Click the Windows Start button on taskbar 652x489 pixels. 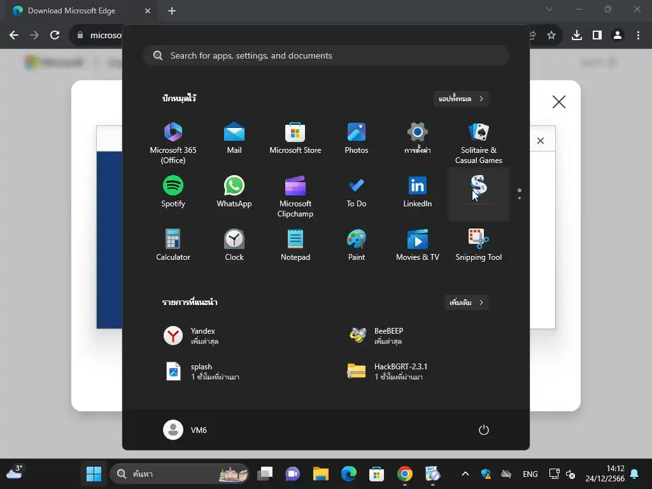94,474
